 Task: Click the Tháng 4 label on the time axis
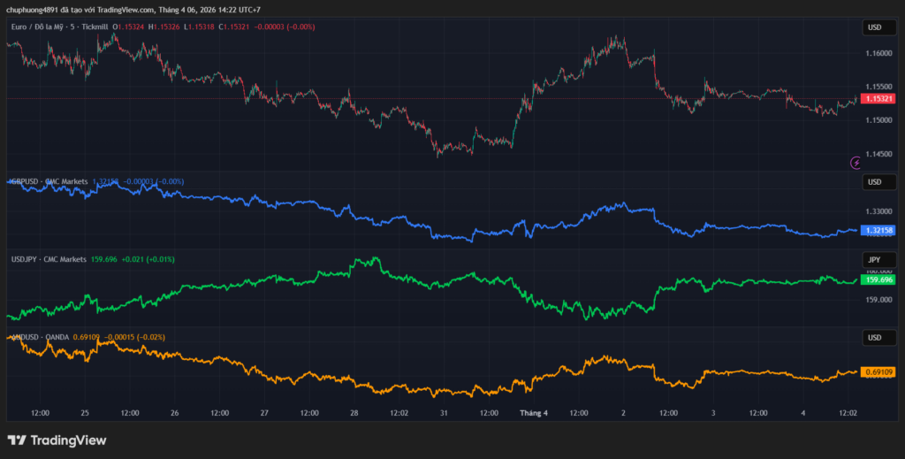tap(534, 413)
